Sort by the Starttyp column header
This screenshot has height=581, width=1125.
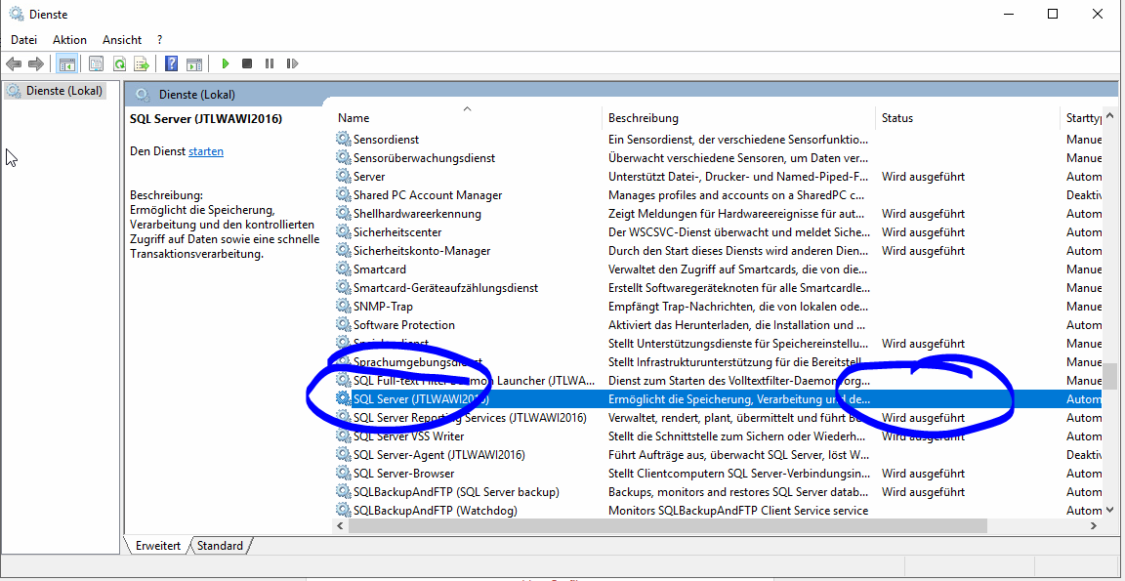(1080, 117)
